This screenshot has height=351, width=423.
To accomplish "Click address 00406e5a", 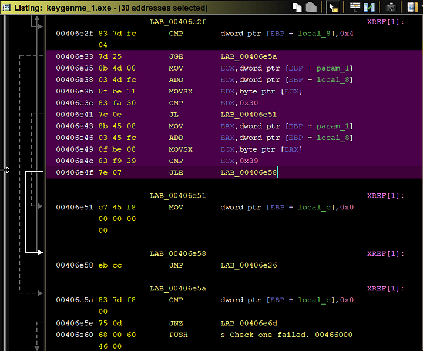I will click(75, 300).
